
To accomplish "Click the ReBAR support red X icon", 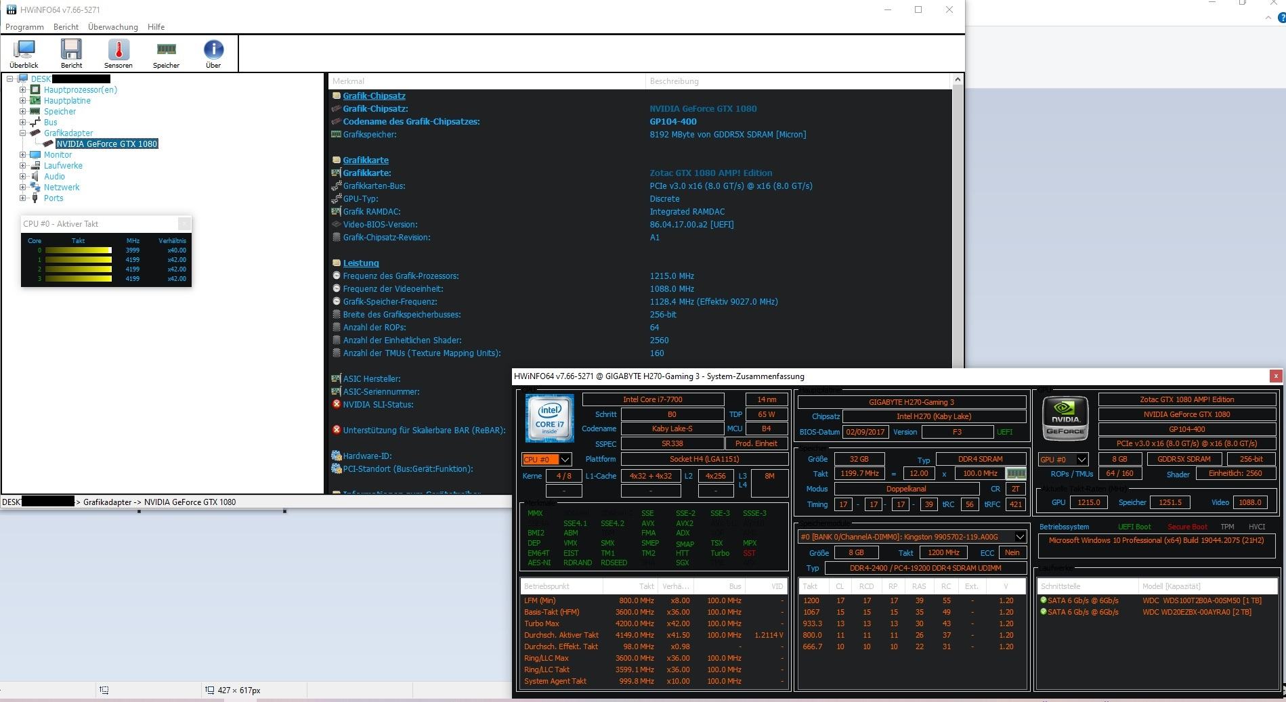I will pos(336,430).
